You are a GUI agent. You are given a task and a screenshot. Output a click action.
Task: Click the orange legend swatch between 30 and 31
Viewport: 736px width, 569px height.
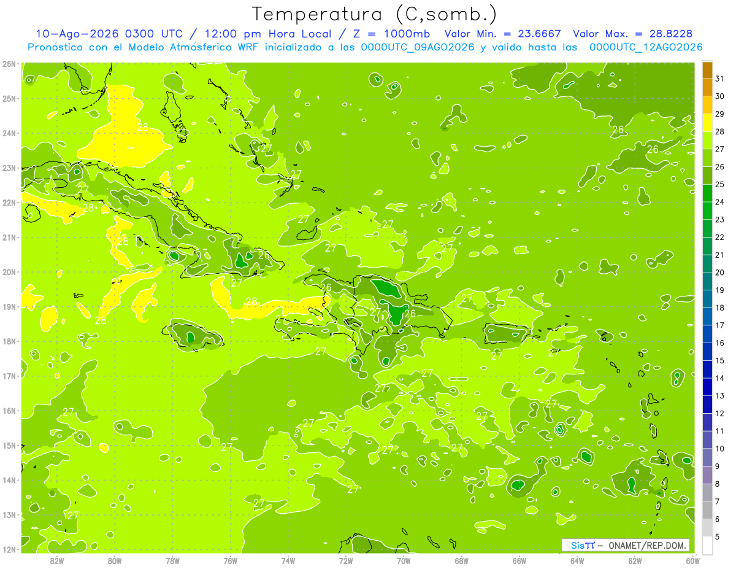pyautogui.click(x=707, y=88)
